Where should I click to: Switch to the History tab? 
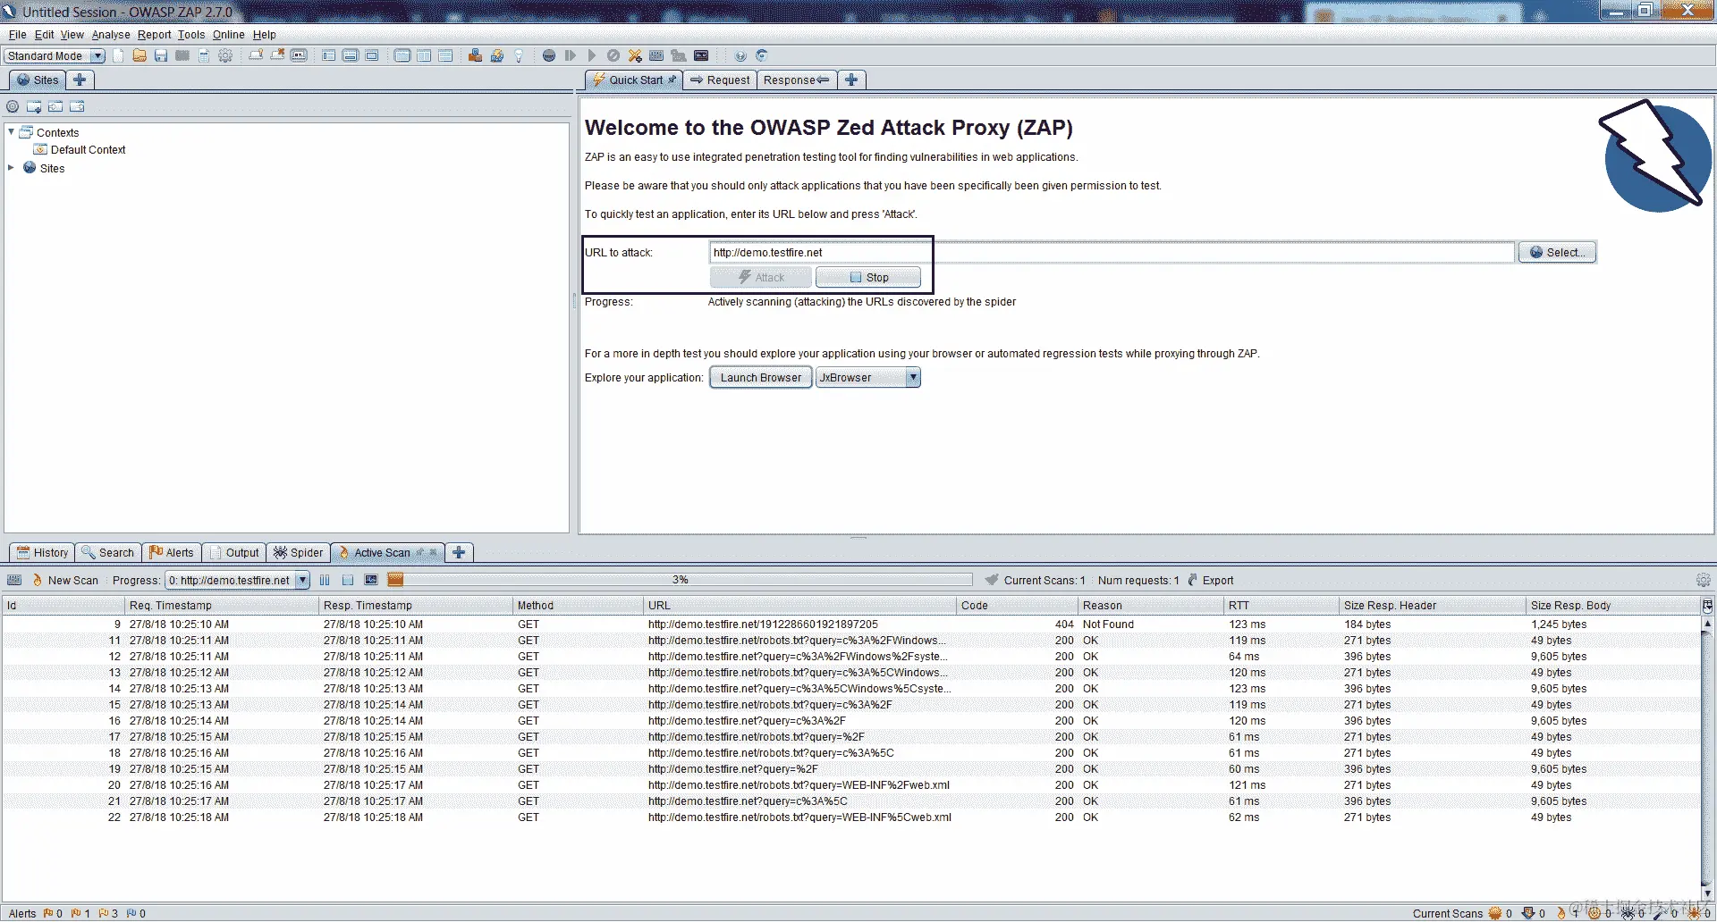[41, 553]
